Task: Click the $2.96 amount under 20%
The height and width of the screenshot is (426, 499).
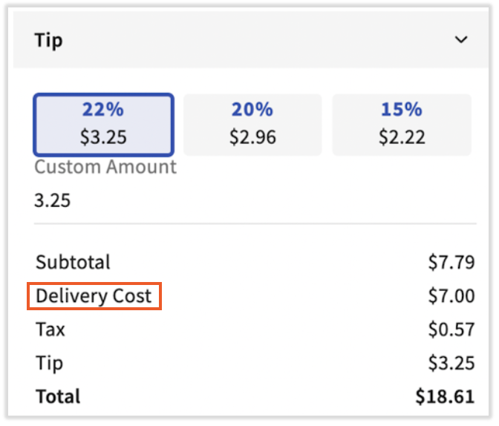Action: tap(252, 137)
